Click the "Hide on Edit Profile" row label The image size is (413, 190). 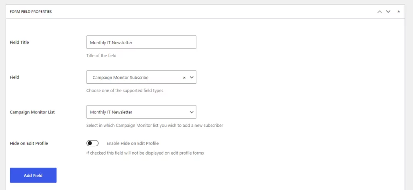29,143
